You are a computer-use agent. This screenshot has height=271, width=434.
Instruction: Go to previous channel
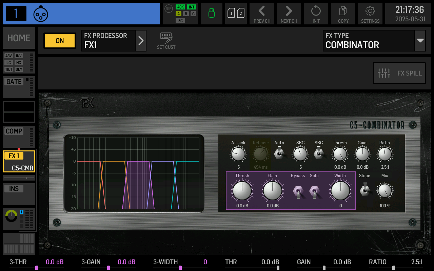point(262,14)
